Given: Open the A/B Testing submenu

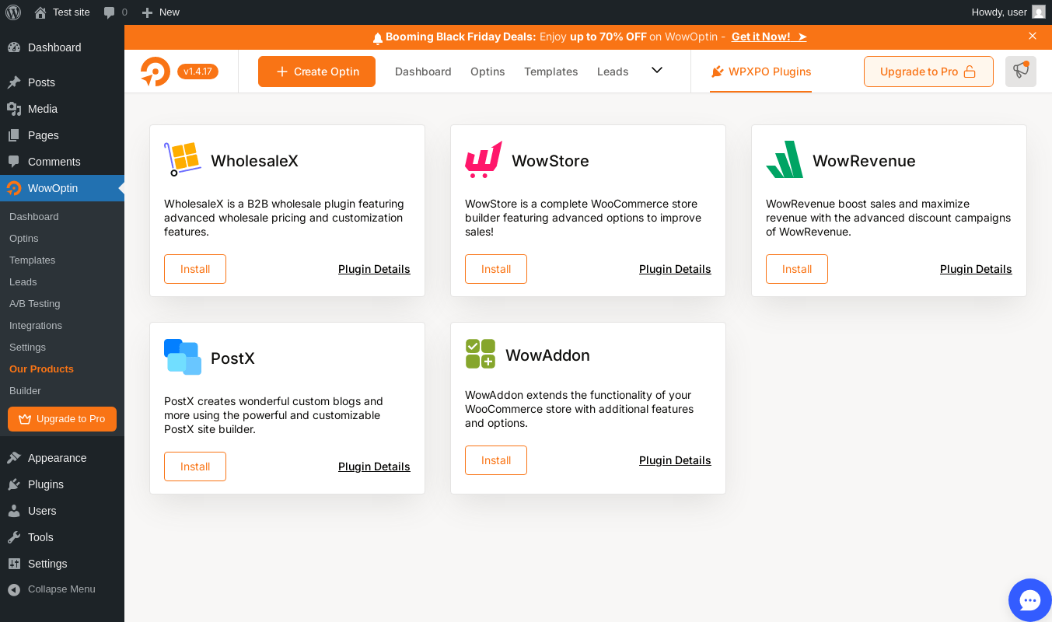Looking at the screenshot, I should point(62,303).
